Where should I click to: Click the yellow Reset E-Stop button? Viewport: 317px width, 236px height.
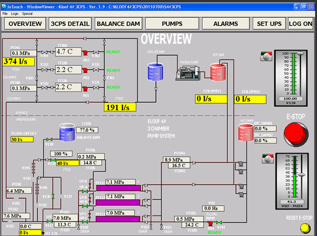click(x=305, y=228)
